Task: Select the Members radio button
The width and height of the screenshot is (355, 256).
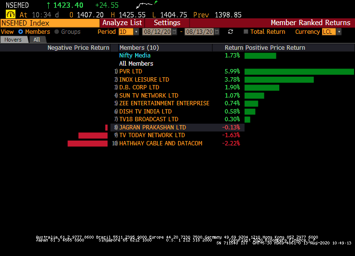Action: 21,32
